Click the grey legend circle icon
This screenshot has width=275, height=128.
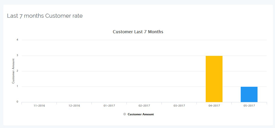(x=124, y=114)
